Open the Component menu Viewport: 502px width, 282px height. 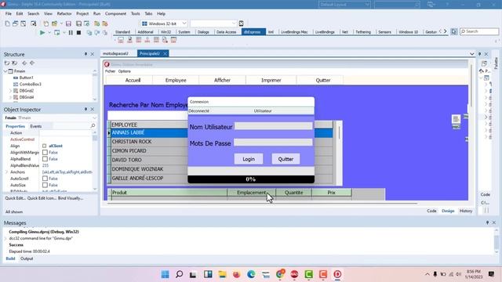coord(115,14)
